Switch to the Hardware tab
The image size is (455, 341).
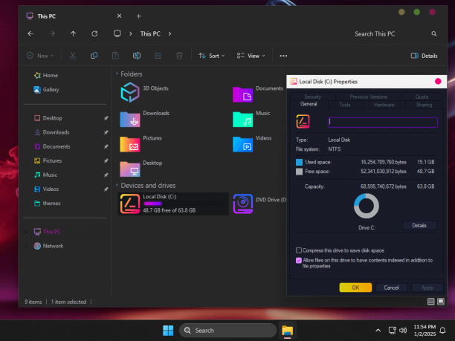384,105
